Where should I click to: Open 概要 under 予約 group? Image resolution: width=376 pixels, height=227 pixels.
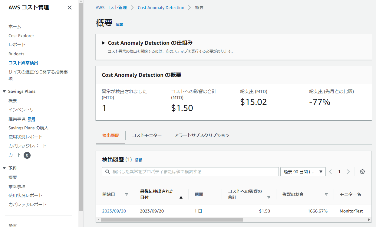tap(13, 177)
